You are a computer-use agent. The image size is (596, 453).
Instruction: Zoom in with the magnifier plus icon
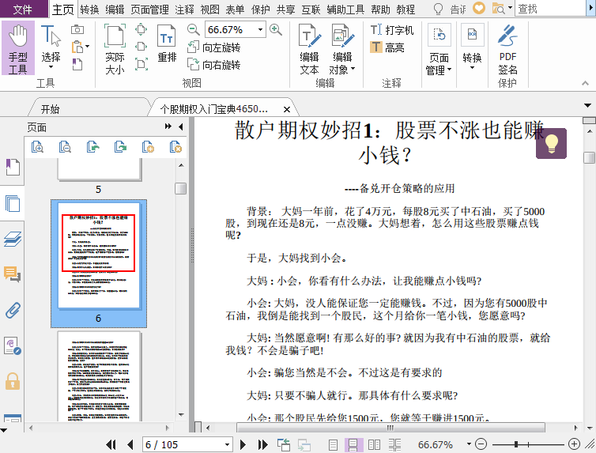point(276,29)
